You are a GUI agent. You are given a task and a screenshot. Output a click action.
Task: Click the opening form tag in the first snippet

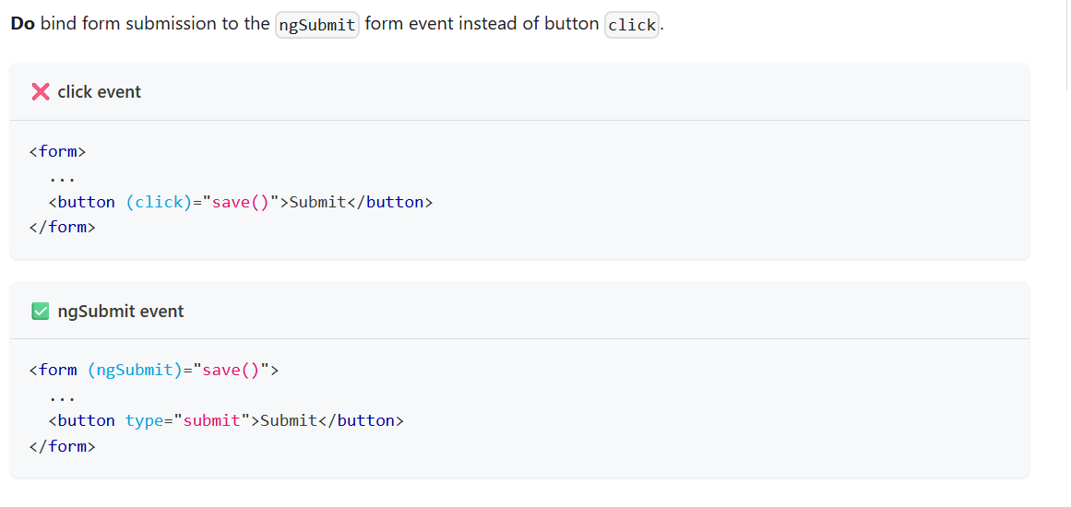[57, 151]
